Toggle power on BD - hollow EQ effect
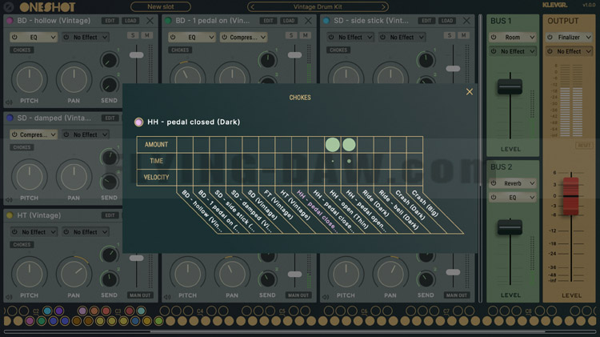The height and width of the screenshot is (337, 600). point(15,37)
